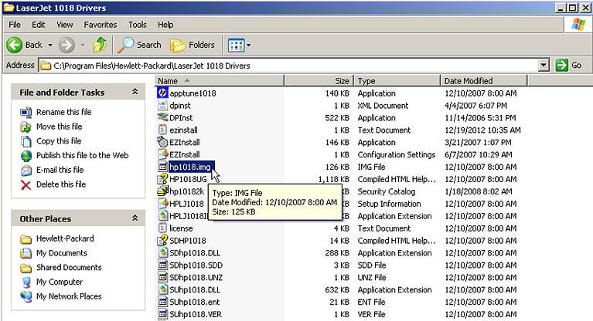Click the Windows flag logo
The image size is (593, 321).
coord(578,25)
